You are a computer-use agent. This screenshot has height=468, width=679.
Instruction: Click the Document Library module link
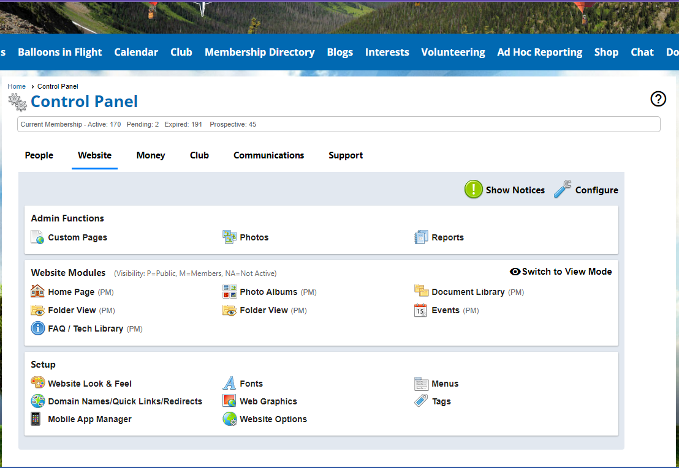pos(468,292)
